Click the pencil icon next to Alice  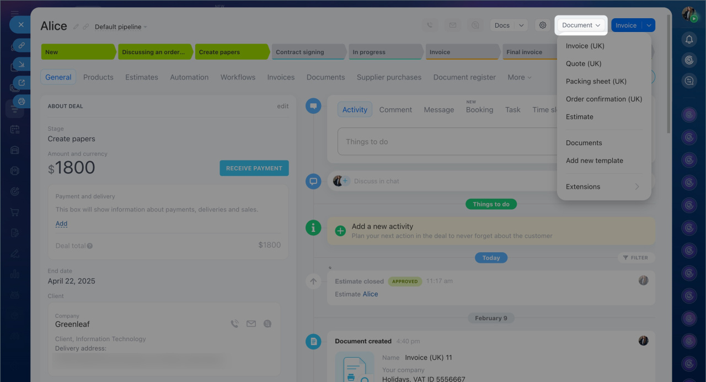point(76,26)
